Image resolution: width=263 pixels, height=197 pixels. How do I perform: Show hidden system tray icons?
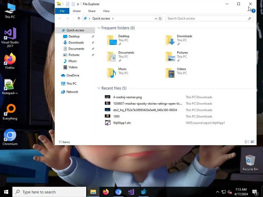pyautogui.click(x=217, y=192)
